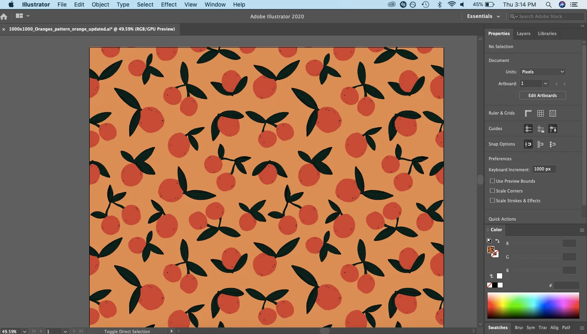Click the Keyboard Increment field

(544, 169)
